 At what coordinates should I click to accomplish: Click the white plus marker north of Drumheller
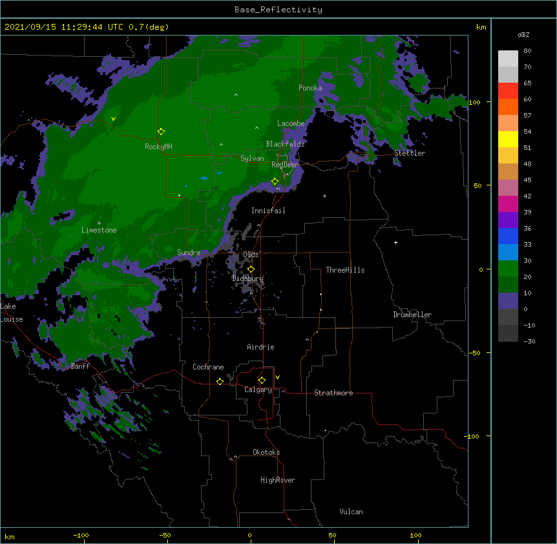click(x=395, y=242)
